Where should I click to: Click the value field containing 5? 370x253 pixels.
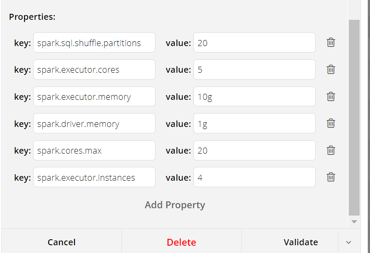point(254,70)
